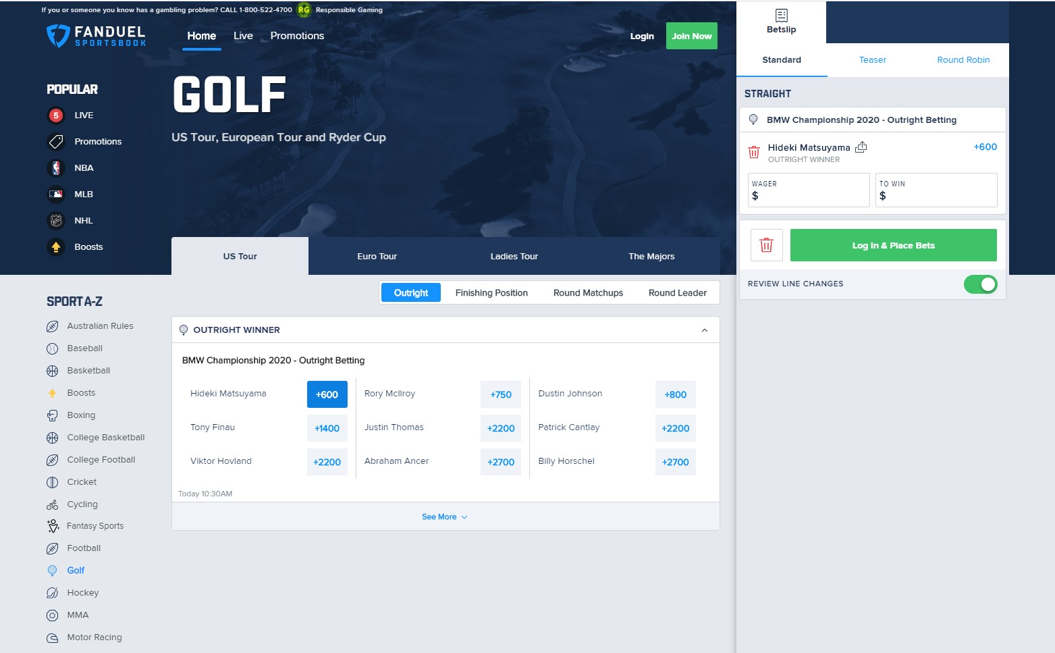Switch to US Tour tab
This screenshot has width=1055, height=653.
[240, 256]
